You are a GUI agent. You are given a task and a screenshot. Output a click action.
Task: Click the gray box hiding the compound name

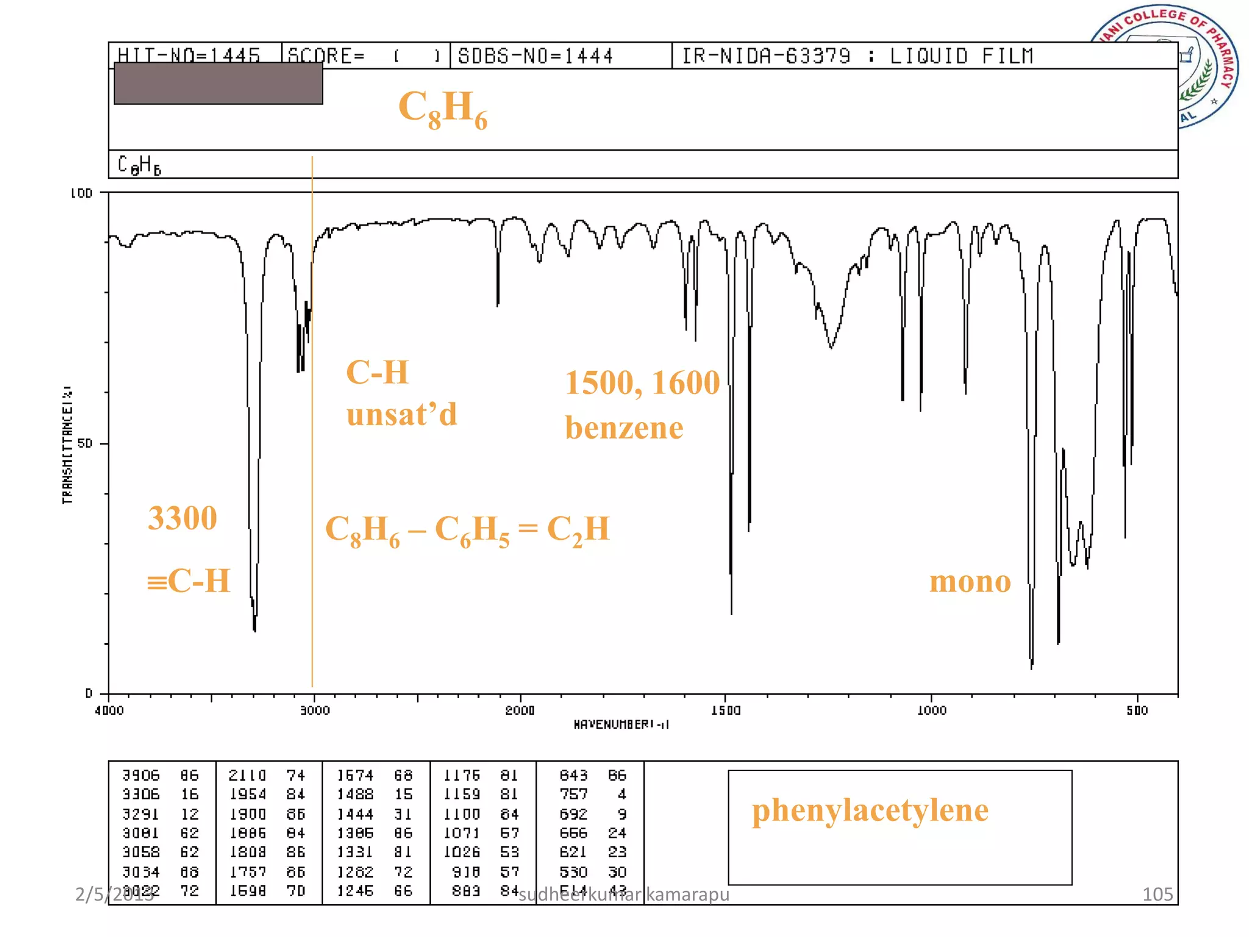(x=218, y=83)
